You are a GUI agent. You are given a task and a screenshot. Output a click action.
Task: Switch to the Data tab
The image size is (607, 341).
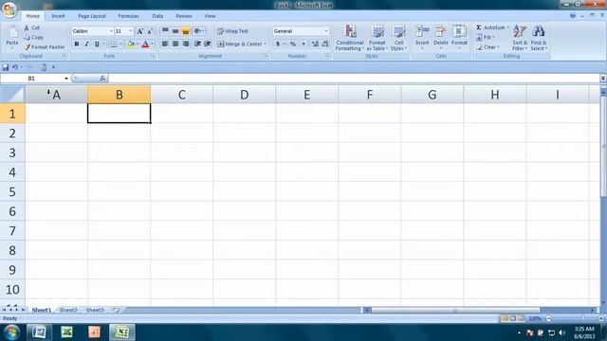pyautogui.click(x=157, y=16)
